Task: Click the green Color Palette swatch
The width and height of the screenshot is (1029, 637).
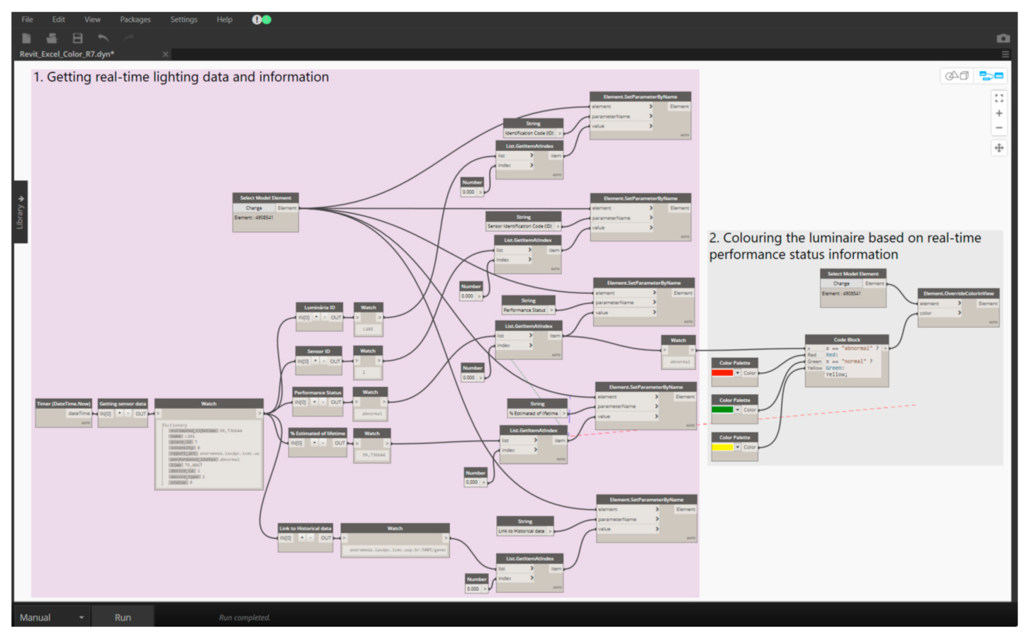Action: click(722, 410)
